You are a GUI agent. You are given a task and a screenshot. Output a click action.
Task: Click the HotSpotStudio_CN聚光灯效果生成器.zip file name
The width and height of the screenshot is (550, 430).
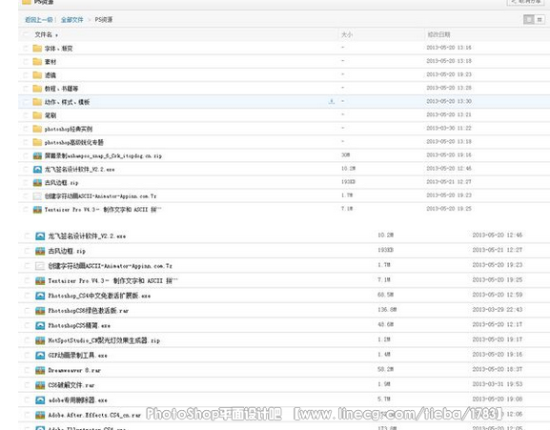click(104, 340)
